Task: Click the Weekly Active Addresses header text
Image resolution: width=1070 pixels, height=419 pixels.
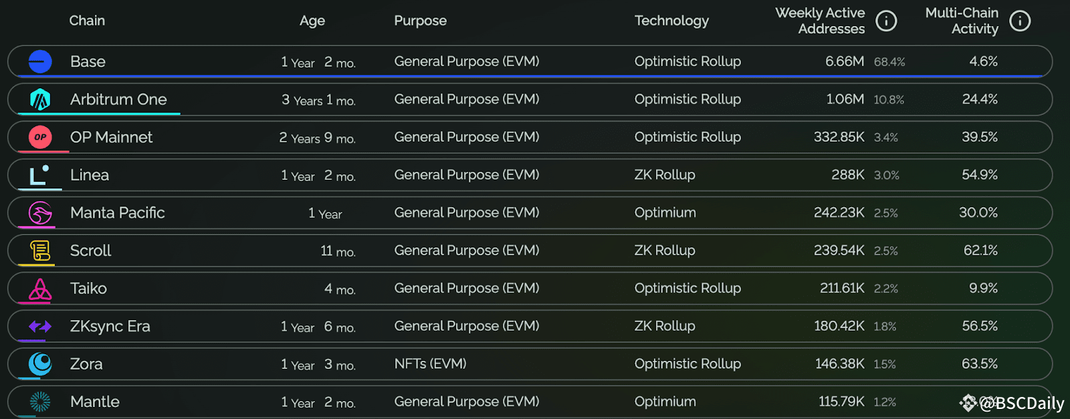Action: 820,21
